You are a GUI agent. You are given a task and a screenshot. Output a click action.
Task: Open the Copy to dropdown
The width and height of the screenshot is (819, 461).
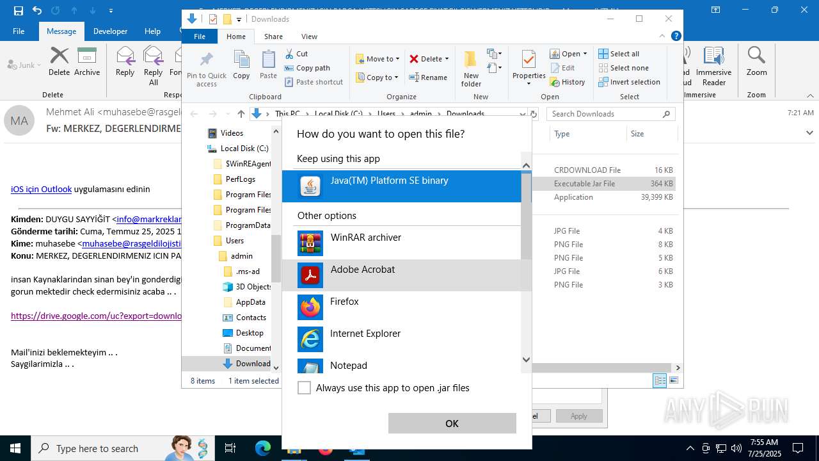377,77
